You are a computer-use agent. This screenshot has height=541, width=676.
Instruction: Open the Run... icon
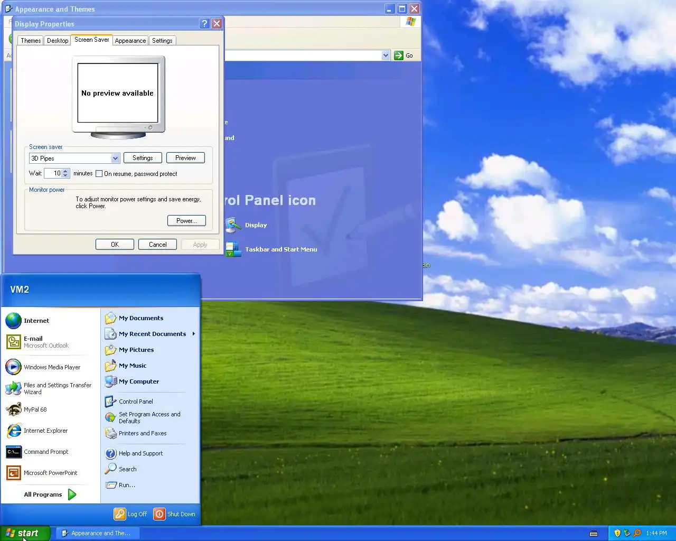[110, 485]
